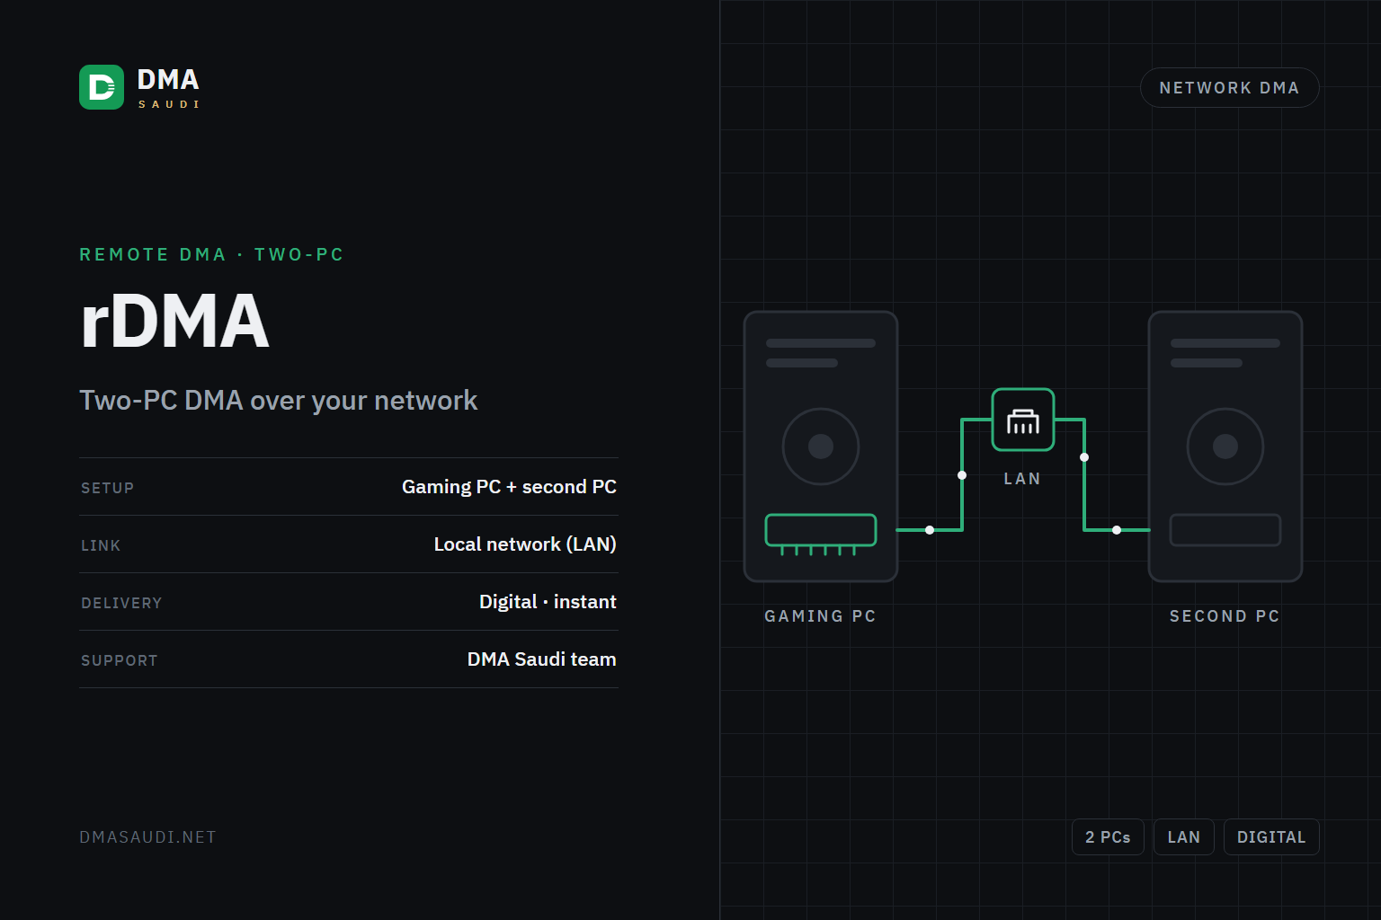The image size is (1381, 920).
Task: Click the fan circle on the Gaming PC
Action: coord(821,447)
